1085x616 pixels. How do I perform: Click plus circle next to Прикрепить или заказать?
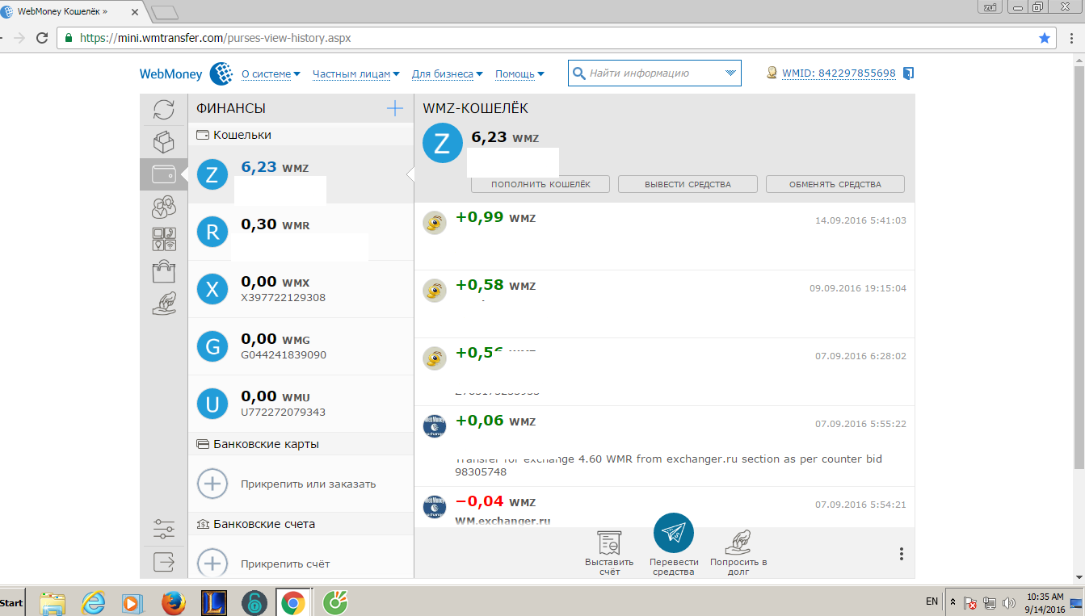[x=212, y=484]
